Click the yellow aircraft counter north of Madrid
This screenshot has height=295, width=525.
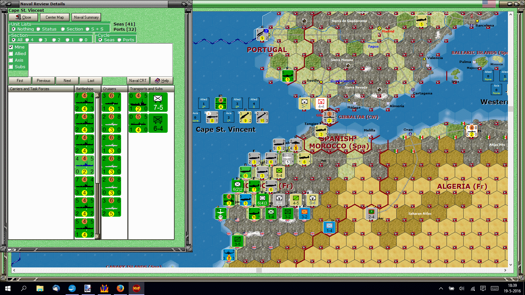[x=422, y=21]
